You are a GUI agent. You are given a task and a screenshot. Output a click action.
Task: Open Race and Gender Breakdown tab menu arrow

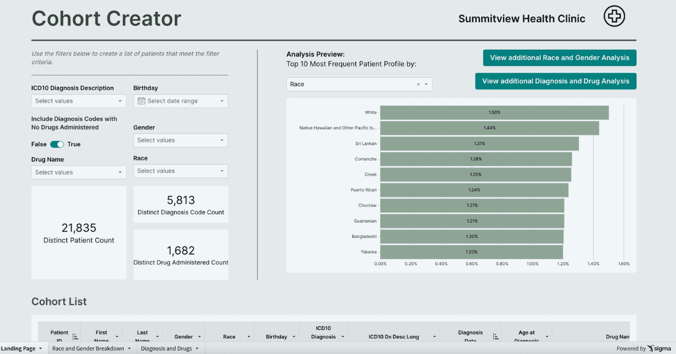tap(130, 348)
